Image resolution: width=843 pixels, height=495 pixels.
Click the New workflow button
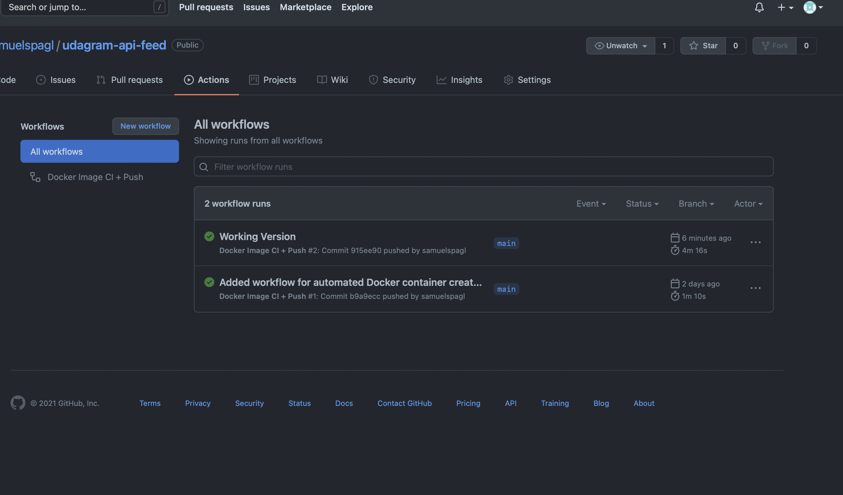146,126
